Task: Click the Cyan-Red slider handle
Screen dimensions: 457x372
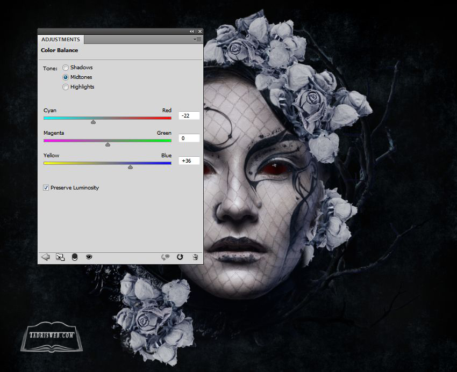Action: 93,122
